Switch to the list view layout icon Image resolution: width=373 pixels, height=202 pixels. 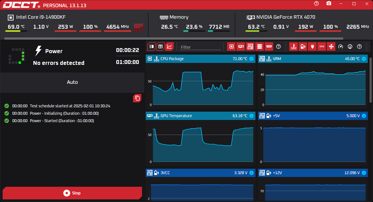pos(151,47)
